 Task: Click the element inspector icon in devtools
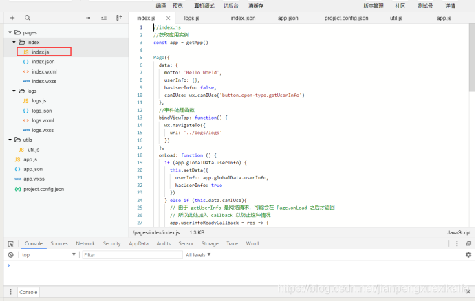pos(10,244)
